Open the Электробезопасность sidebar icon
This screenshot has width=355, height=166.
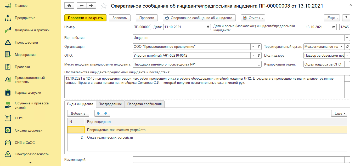8,154
